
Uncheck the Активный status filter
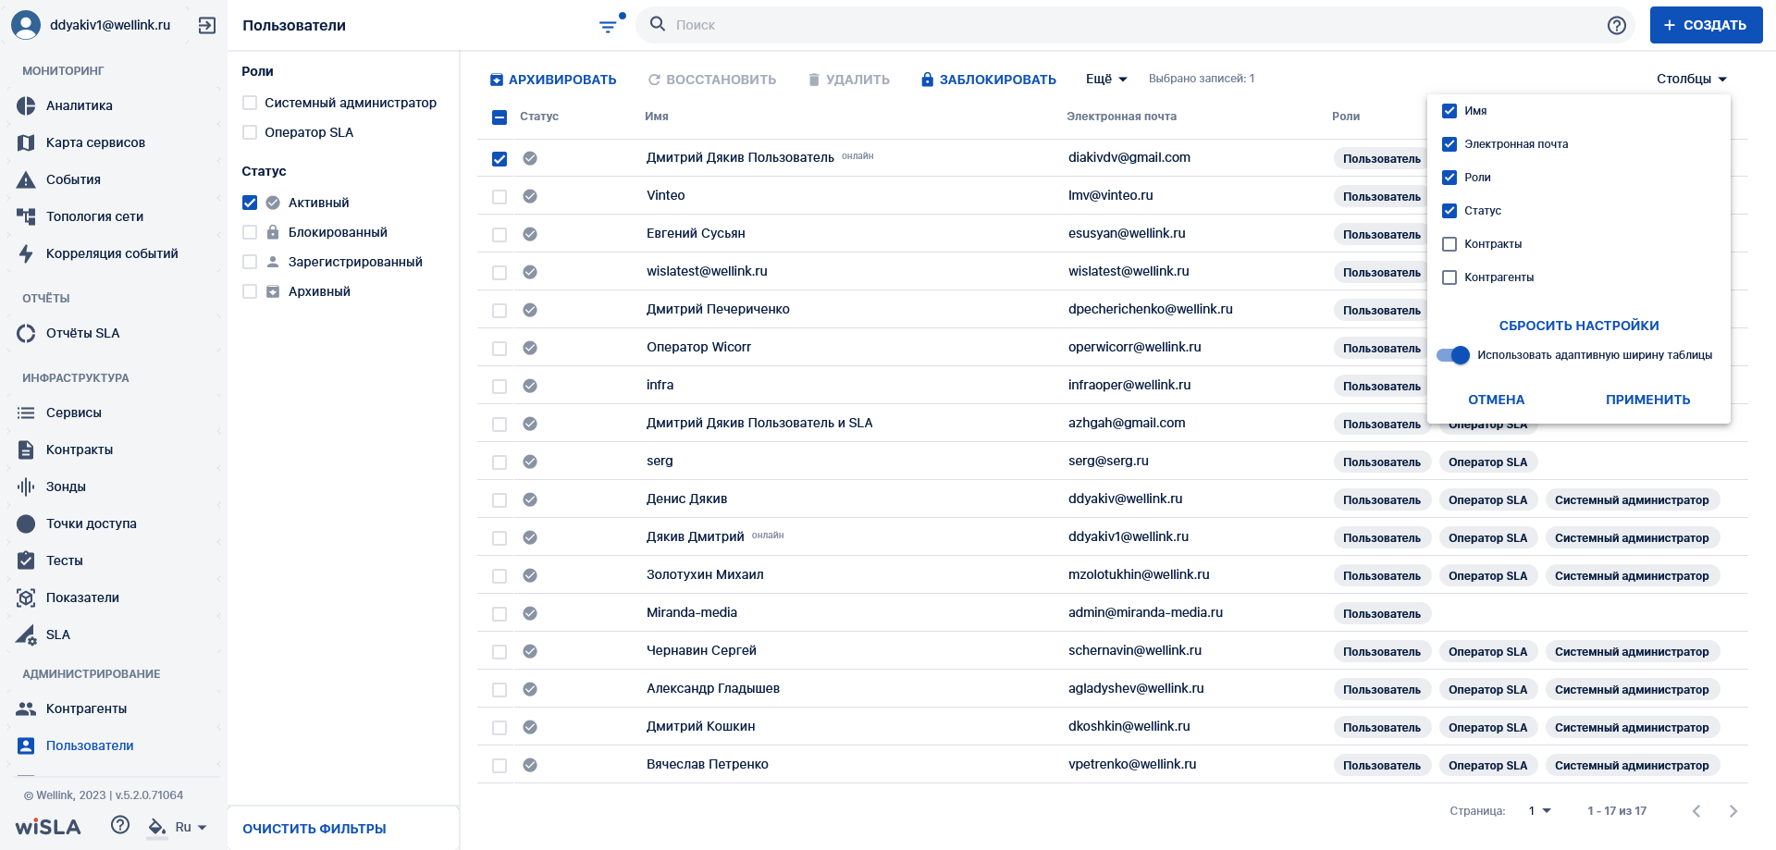(x=250, y=203)
